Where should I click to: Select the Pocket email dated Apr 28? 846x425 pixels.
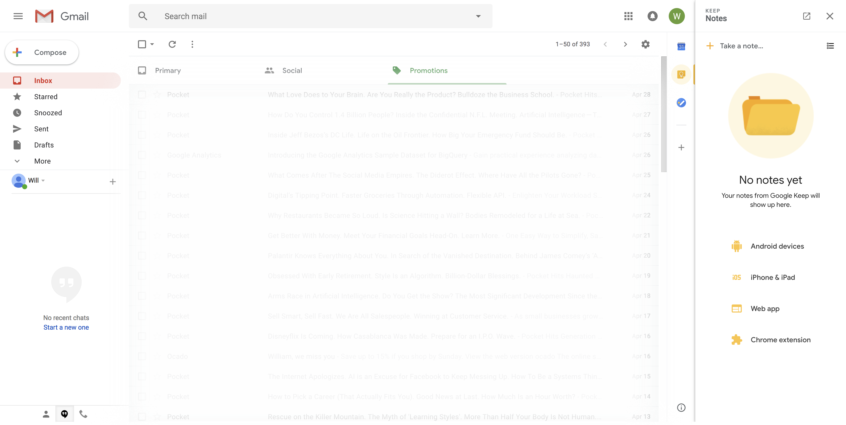(142, 95)
